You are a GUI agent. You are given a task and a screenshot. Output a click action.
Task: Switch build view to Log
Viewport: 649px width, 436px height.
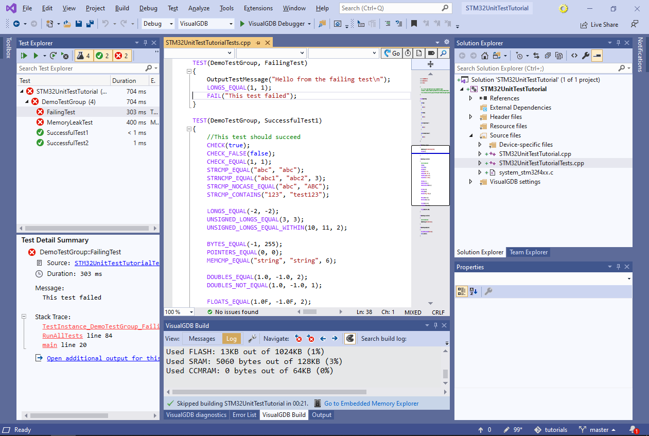(x=232, y=338)
